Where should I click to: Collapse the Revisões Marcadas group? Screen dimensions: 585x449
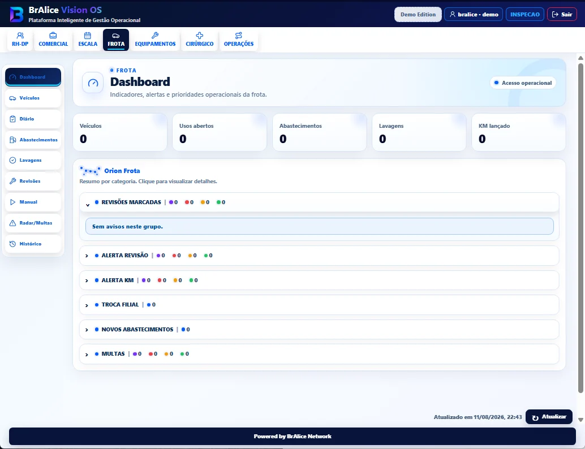click(x=319, y=202)
